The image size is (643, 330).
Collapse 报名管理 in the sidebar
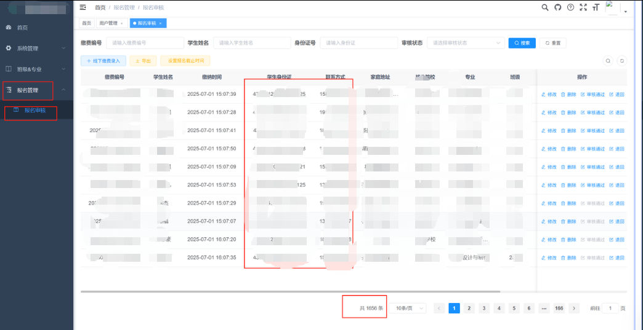36,90
